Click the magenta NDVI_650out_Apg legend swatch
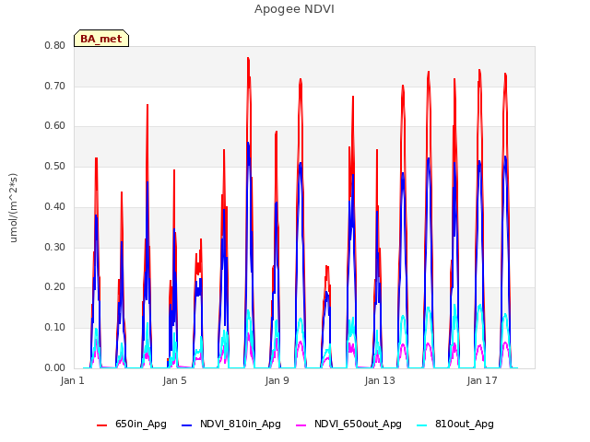Image resolution: width=590 pixels, height=442 pixels. pos(301,425)
